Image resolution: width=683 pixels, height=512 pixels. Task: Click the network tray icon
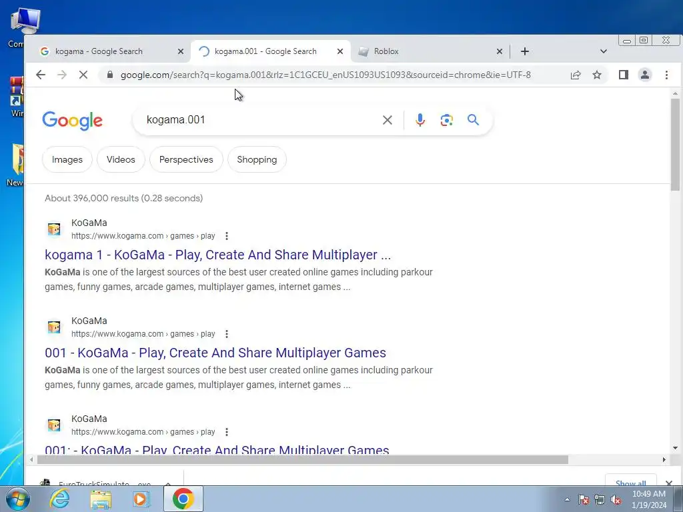pyautogui.click(x=600, y=500)
